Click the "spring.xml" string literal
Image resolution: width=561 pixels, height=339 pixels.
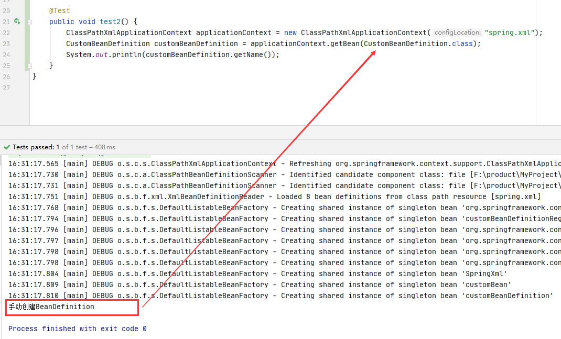510,32
